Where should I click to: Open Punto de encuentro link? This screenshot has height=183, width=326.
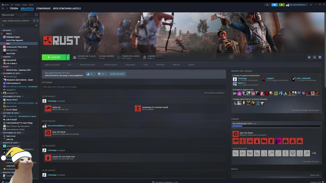tap(87, 65)
